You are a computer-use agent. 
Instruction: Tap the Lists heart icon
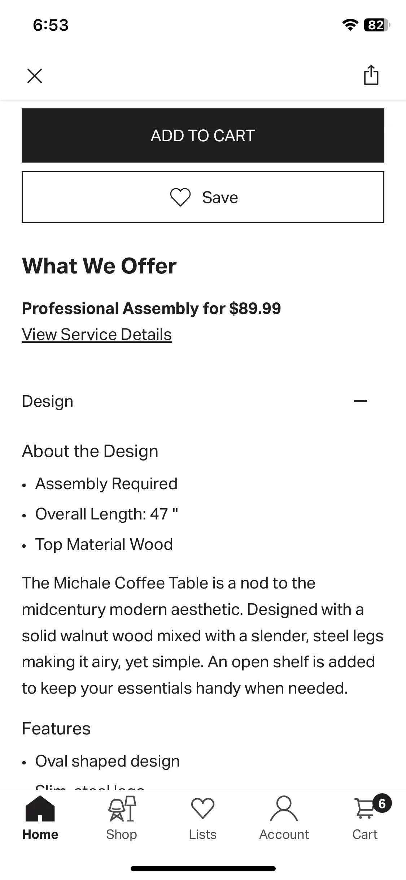[x=203, y=808]
